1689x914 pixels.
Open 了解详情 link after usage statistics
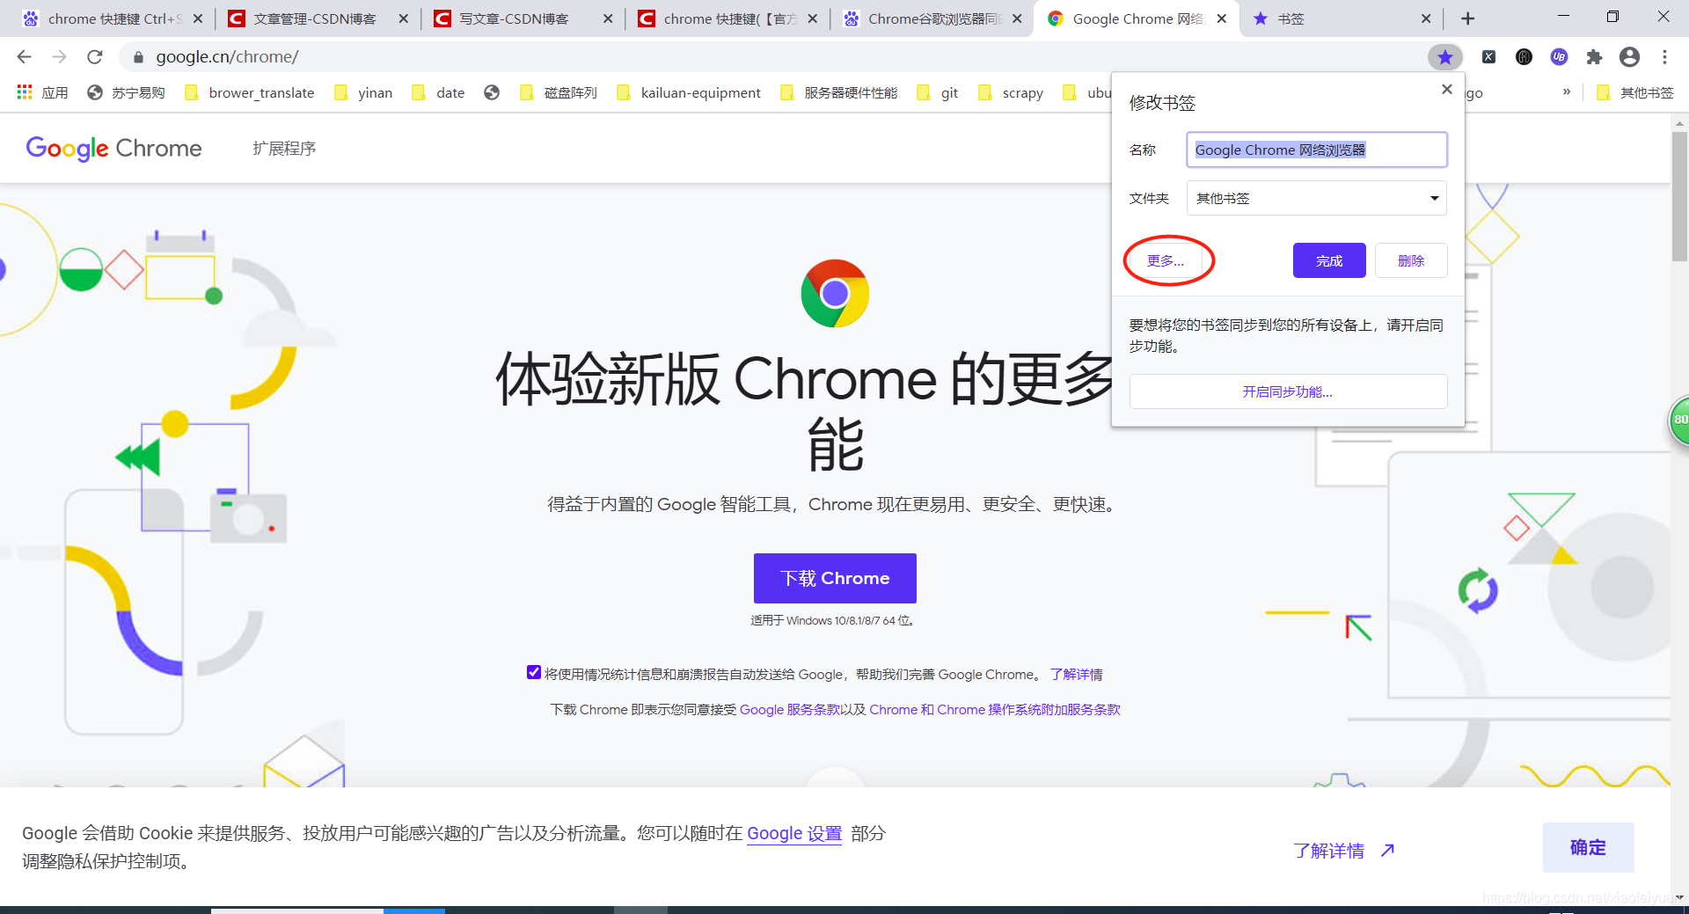point(1076,674)
